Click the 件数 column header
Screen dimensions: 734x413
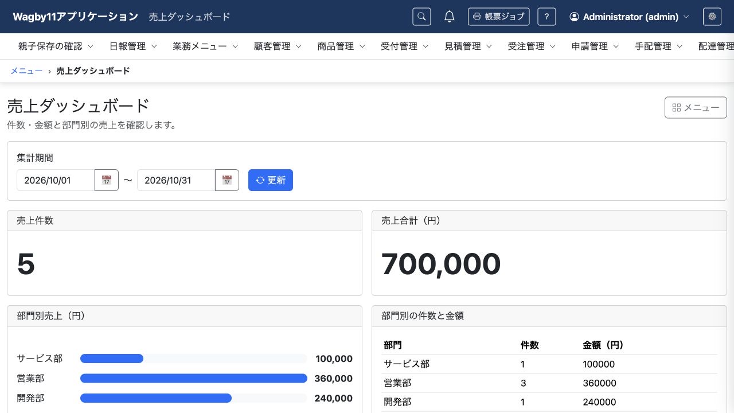529,345
